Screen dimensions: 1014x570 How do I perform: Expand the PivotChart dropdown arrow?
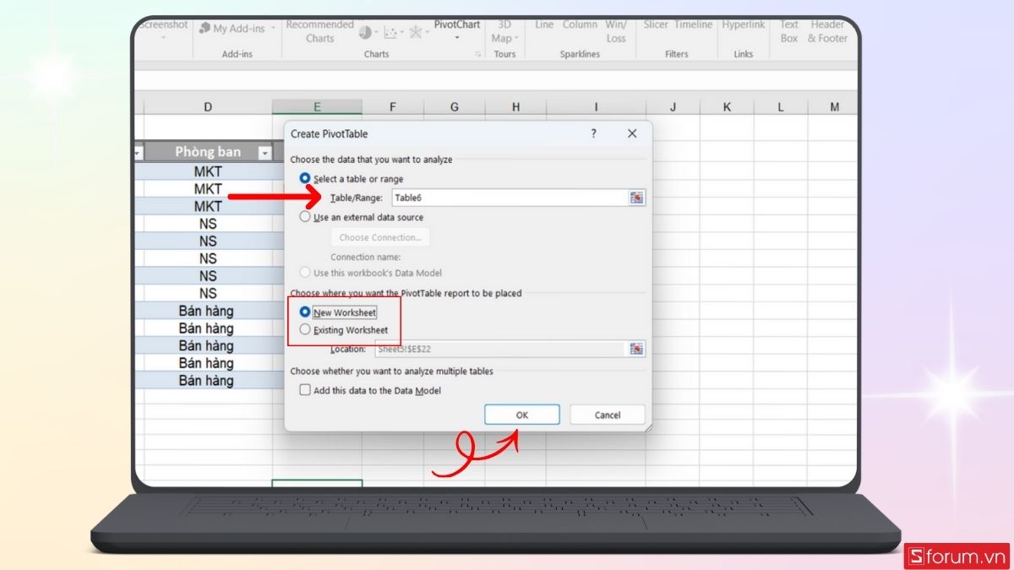(x=456, y=39)
